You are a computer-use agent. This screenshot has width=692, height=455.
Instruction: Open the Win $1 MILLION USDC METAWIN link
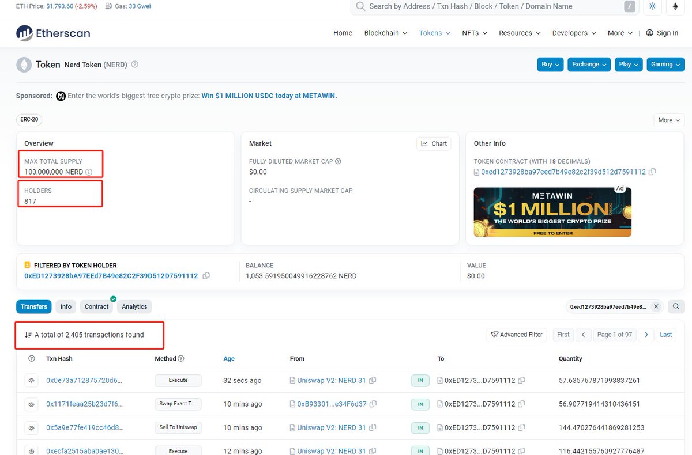tap(269, 96)
